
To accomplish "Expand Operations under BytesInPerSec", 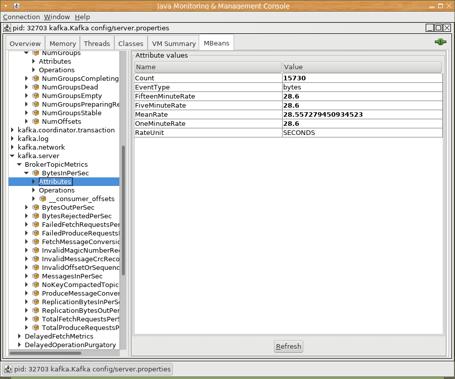I will click(34, 190).
